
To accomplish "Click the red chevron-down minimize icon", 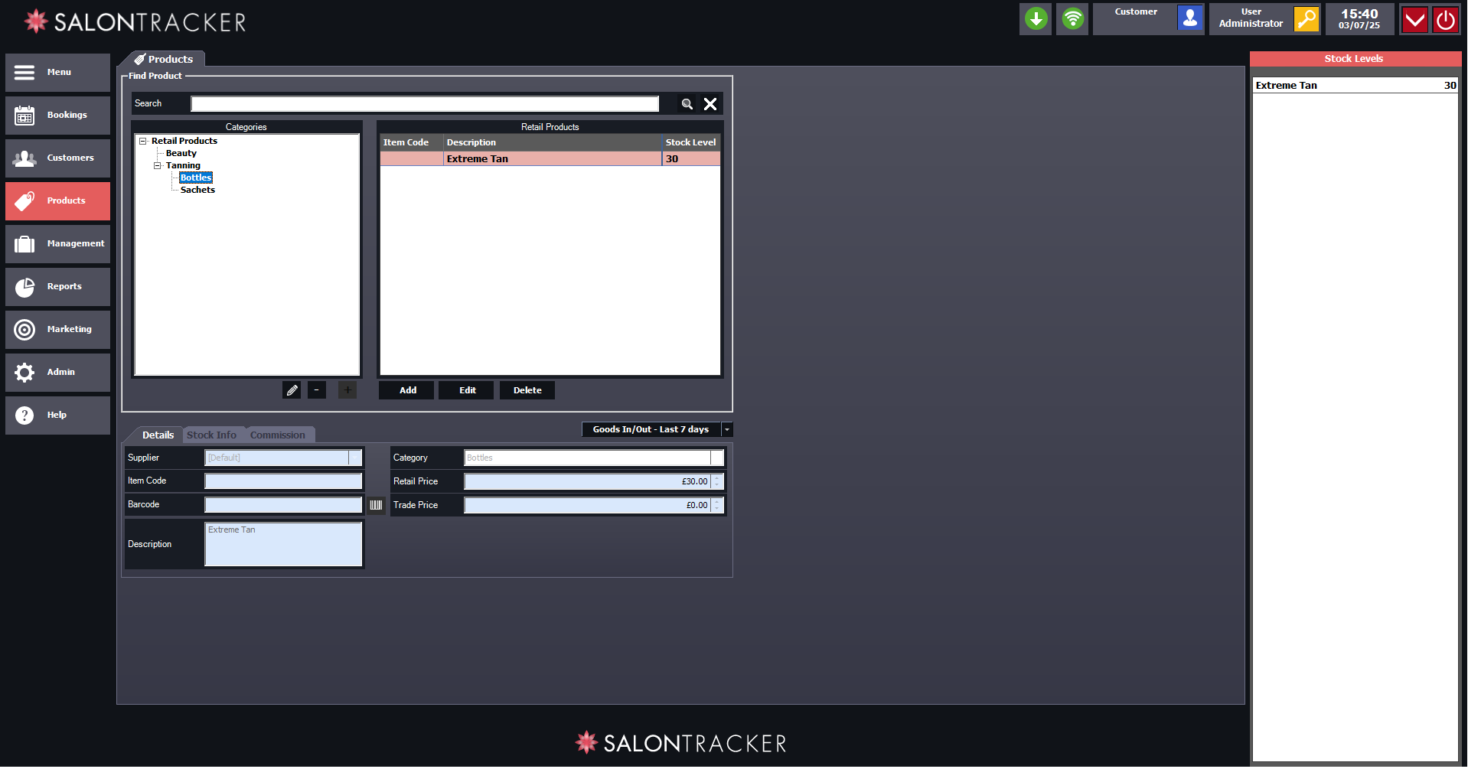I will [x=1414, y=19].
